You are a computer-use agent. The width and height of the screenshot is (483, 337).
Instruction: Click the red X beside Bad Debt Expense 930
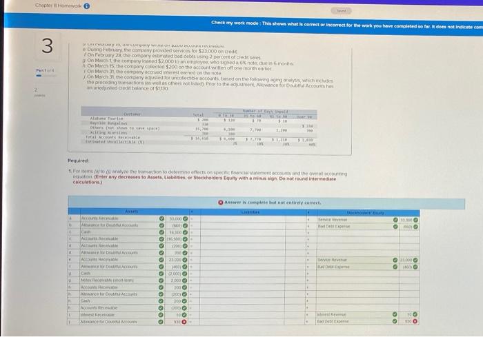415,321
